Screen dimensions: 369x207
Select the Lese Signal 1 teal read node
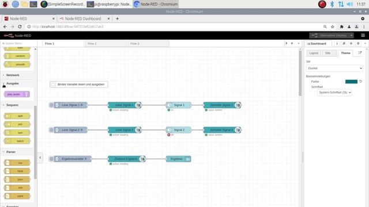[125, 105]
